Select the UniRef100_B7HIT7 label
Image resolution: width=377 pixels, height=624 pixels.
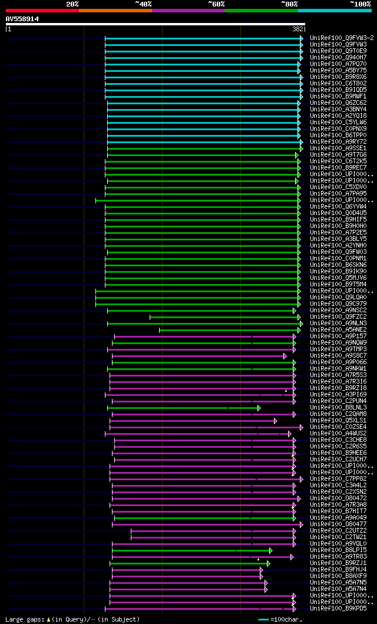339,512
